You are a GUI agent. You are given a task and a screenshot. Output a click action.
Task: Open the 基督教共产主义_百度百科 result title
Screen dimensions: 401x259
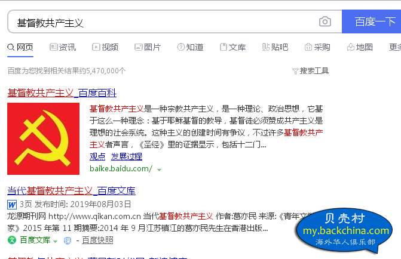tap(62, 92)
